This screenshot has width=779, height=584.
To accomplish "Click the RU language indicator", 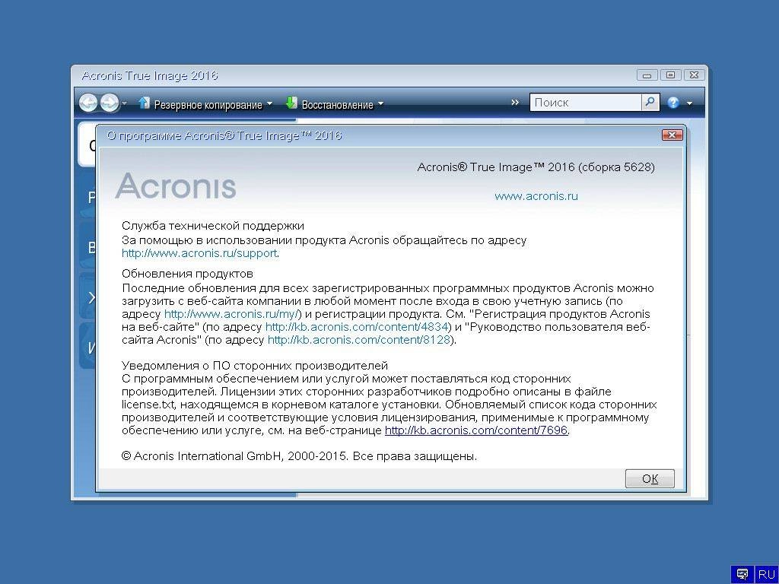I will tap(767, 575).
